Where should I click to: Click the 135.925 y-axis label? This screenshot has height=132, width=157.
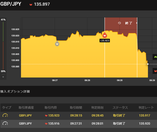pos(15,29)
